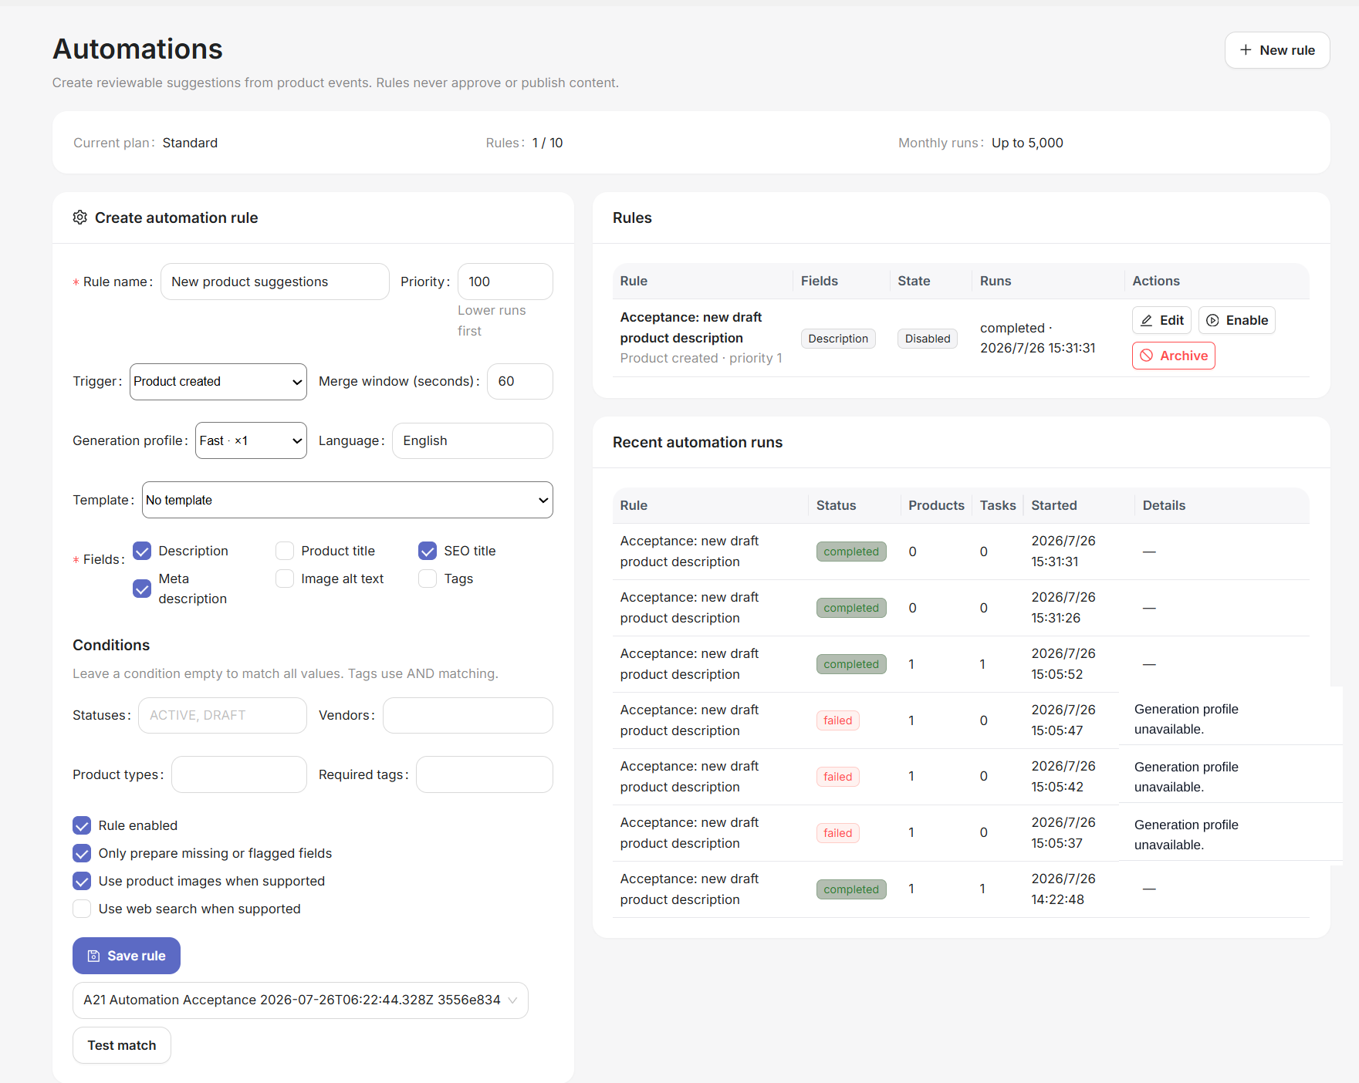
Task: Click the Statuses input field
Action: tap(222, 715)
